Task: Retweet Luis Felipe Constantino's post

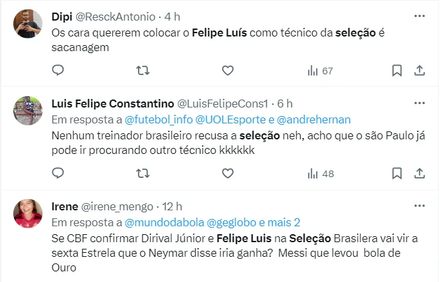Action: click(x=143, y=173)
